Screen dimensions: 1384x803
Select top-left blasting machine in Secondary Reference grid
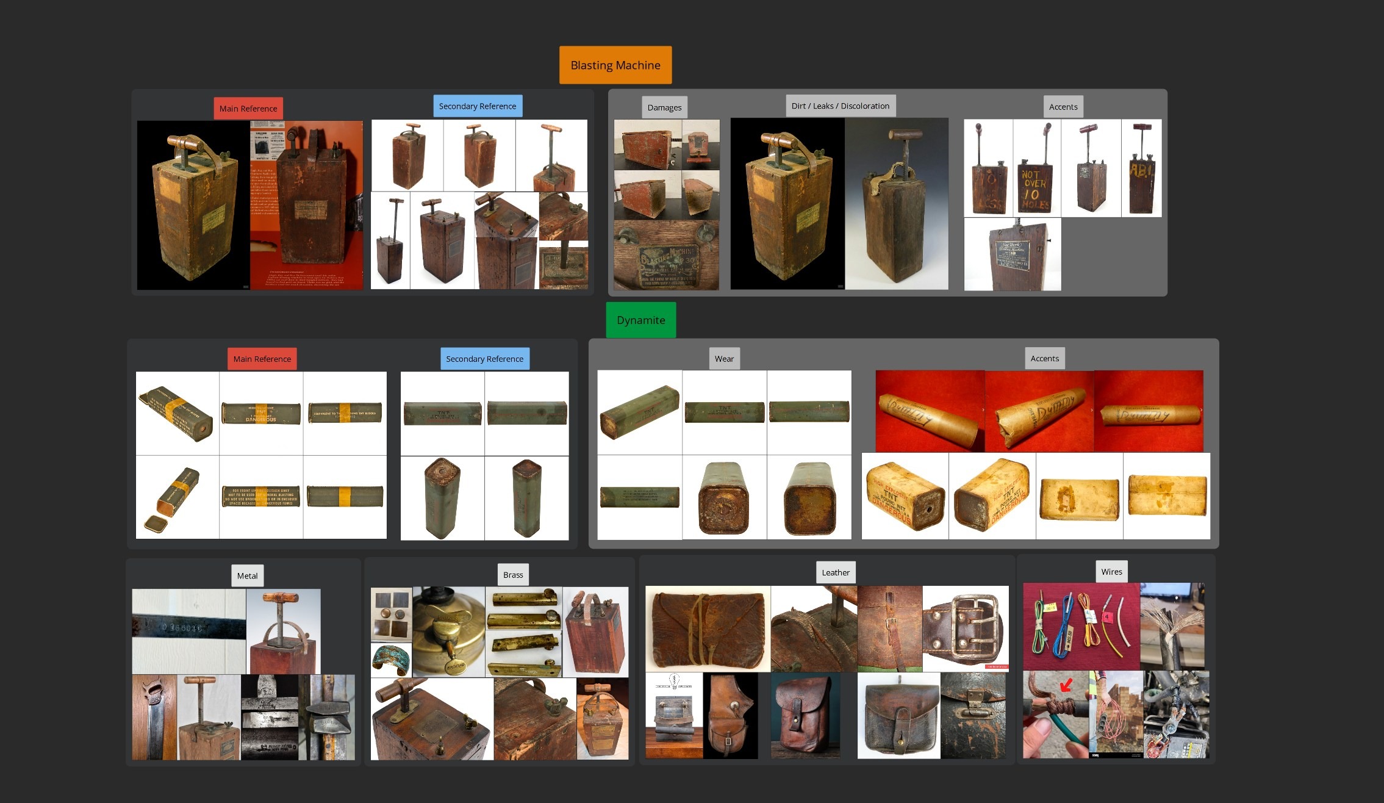point(407,156)
